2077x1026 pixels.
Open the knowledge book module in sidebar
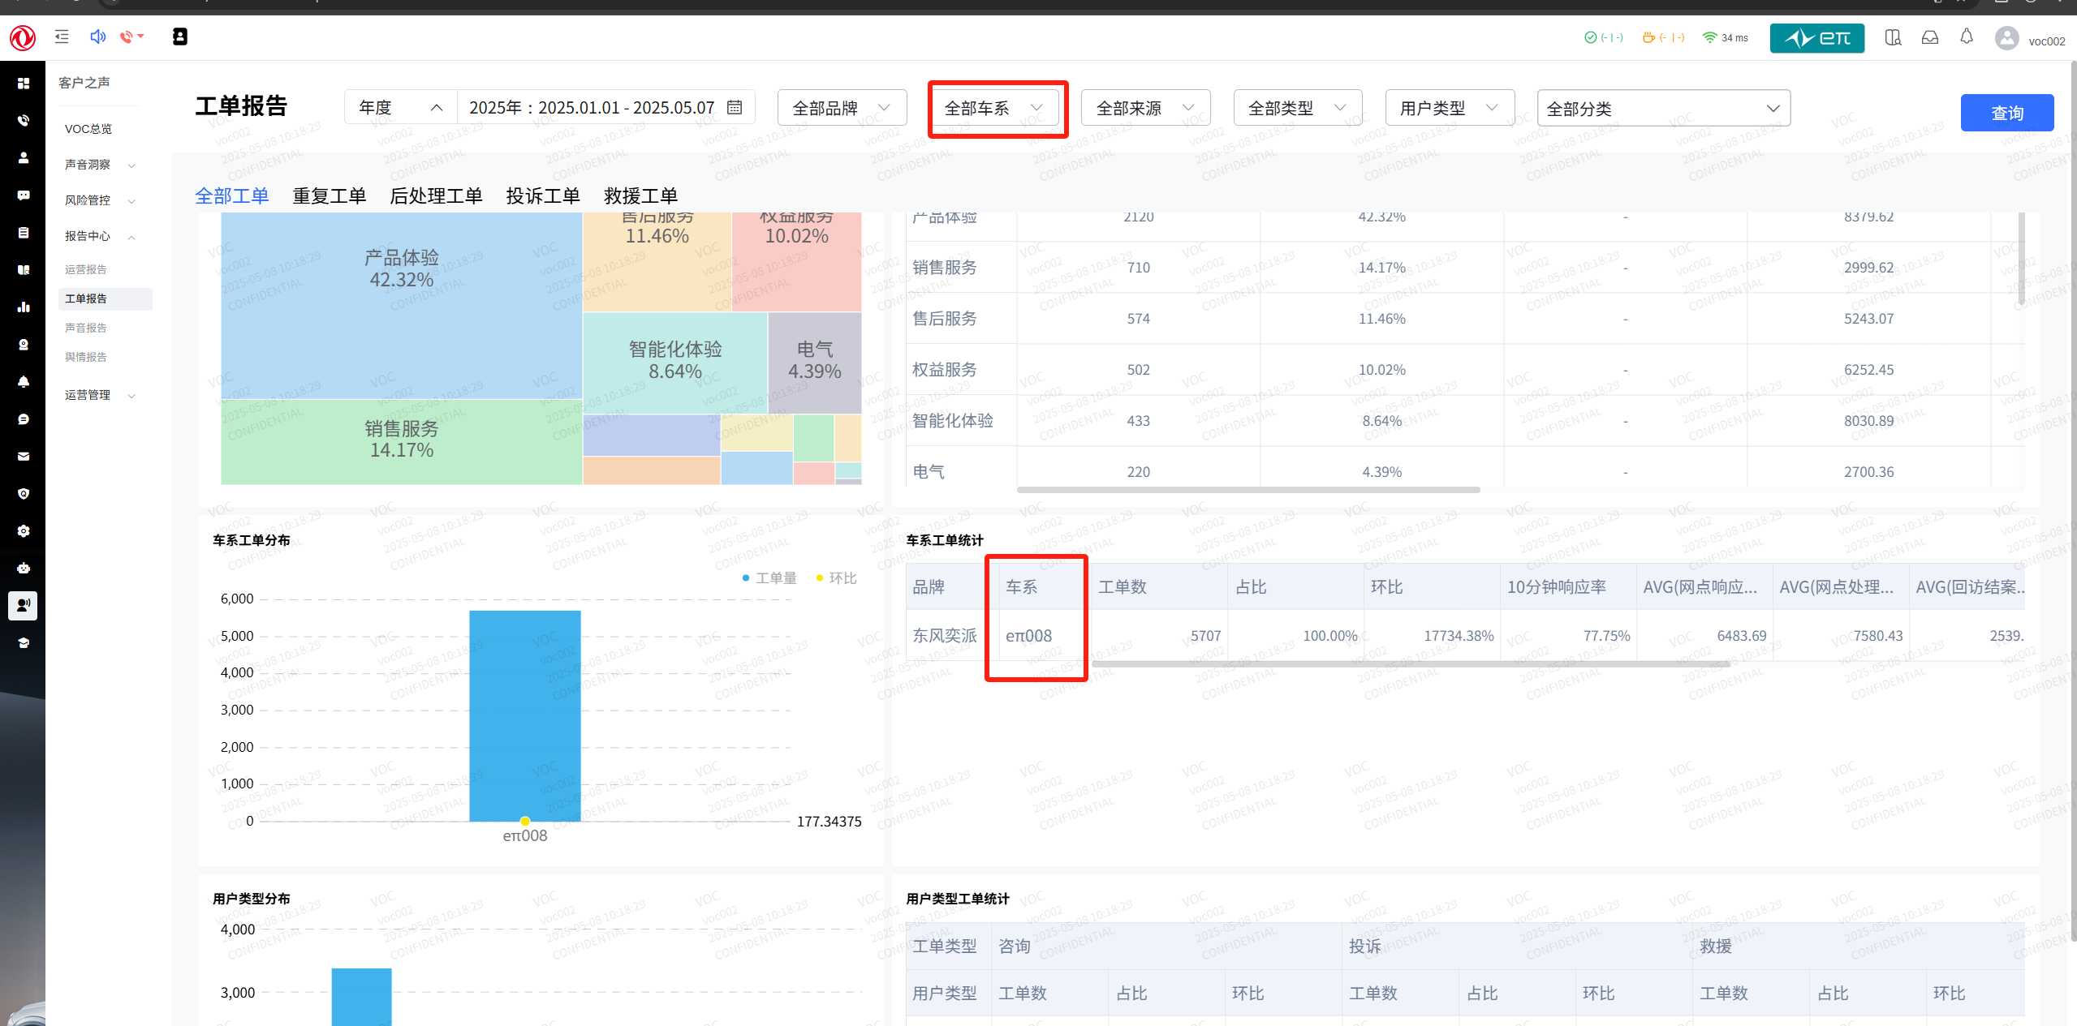tap(24, 270)
